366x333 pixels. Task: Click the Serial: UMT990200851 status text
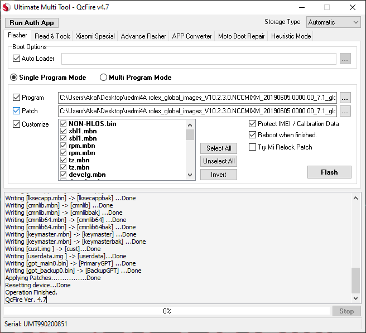click(x=36, y=324)
